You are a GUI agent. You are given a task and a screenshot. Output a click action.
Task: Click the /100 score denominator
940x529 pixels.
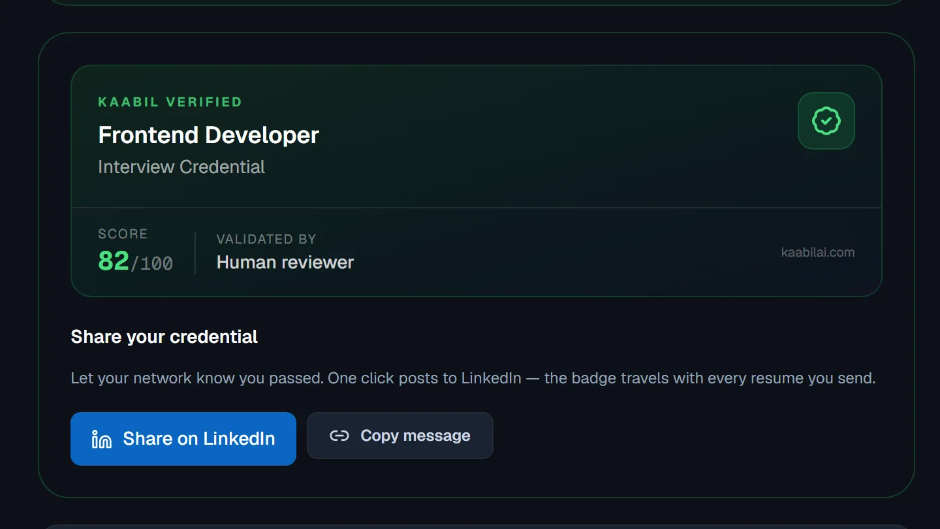152,263
